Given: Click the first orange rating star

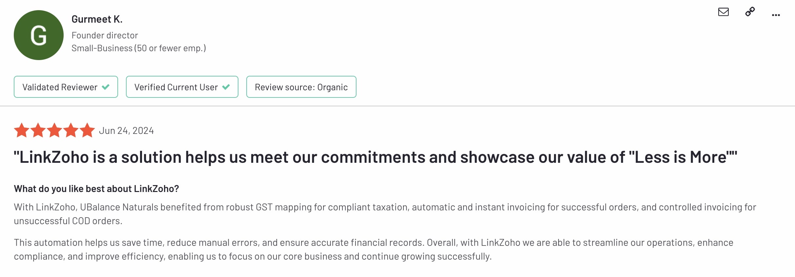Looking at the screenshot, I should 22,130.
